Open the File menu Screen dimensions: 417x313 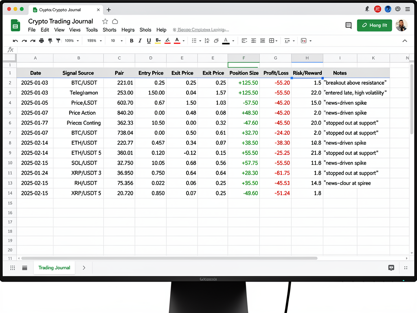pyautogui.click(x=31, y=29)
